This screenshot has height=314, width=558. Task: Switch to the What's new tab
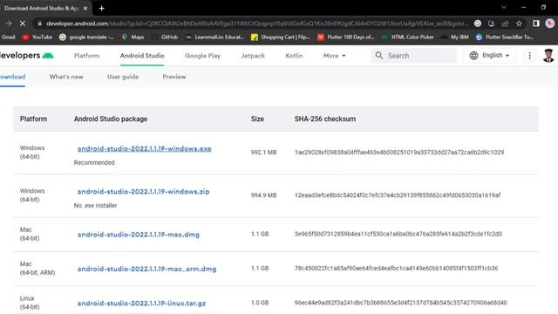[x=66, y=77]
